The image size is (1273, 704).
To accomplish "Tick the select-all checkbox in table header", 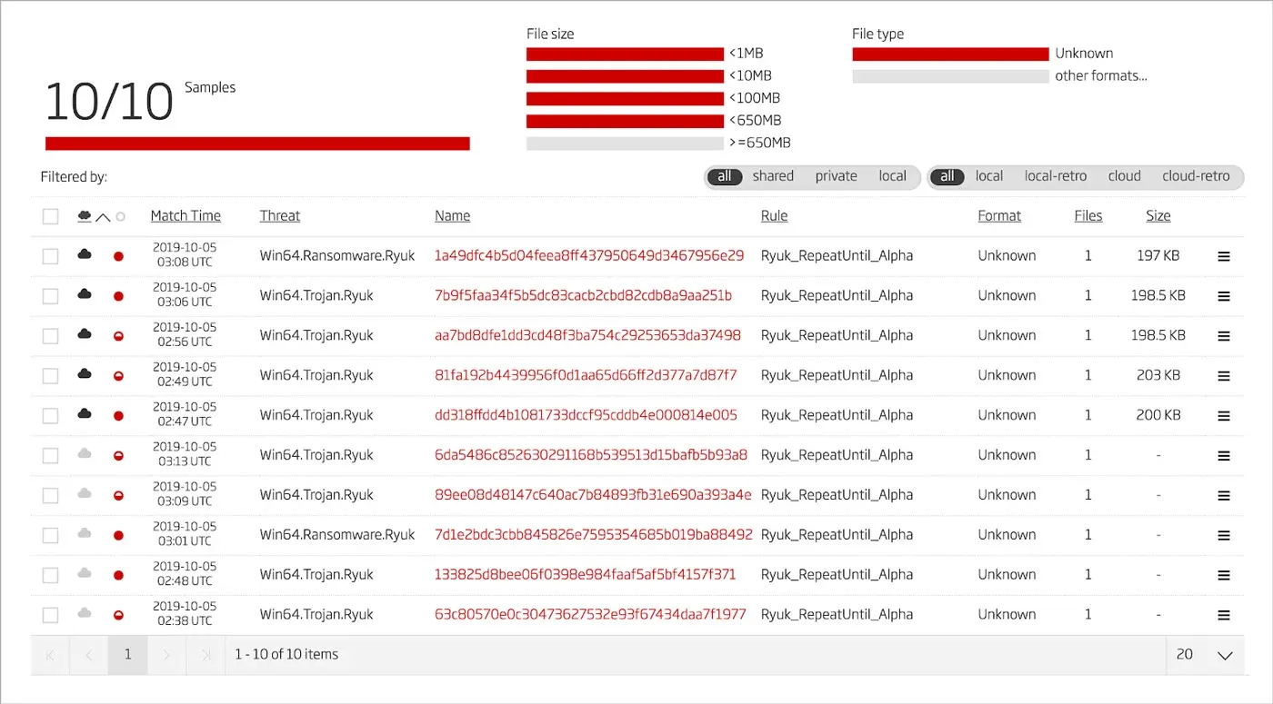I will point(51,216).
